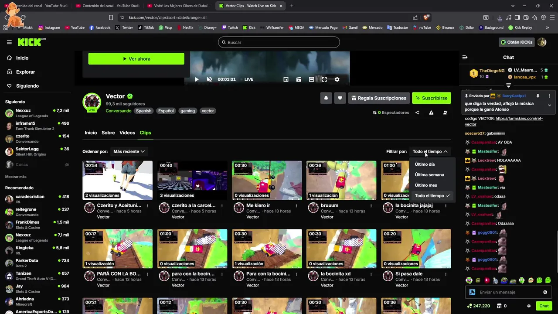Image resolution: width=558 pixels, height=314 pixels.
Task: Switch to the Sobre tab
Action: point(108,133)
